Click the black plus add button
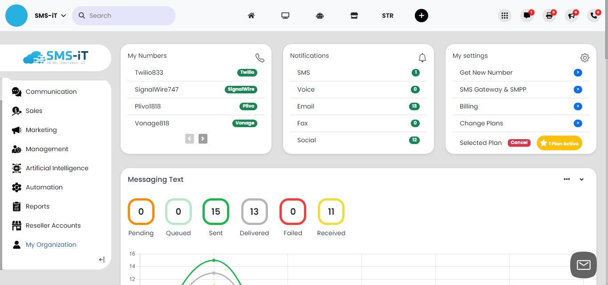The width and height of the screenshot is (608, 285). (421, 16)
